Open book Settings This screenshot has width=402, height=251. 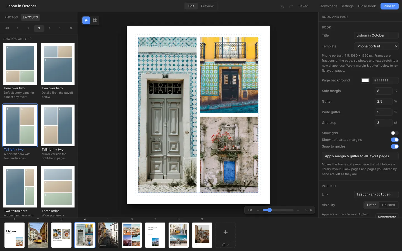point(347,6)
